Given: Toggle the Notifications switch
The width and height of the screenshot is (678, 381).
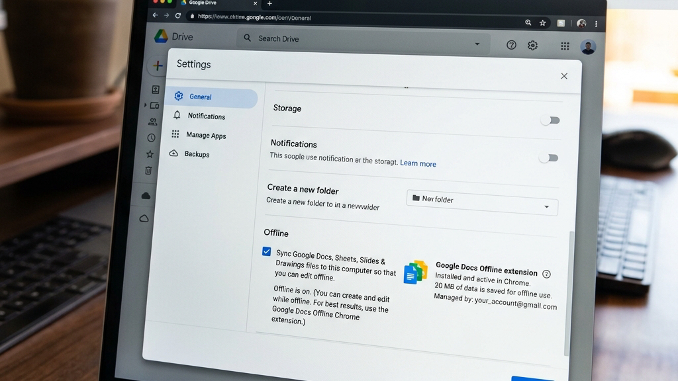Looking at the screenshot, I should pos(548,157).
